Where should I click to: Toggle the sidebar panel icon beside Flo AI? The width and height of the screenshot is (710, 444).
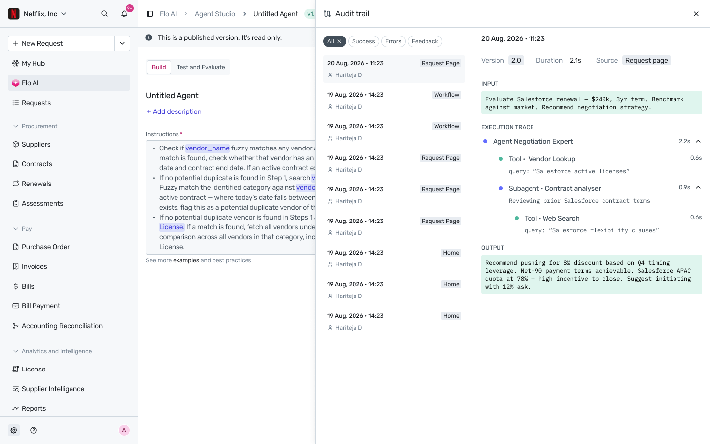pyautogui.click(x=150, y=14)
